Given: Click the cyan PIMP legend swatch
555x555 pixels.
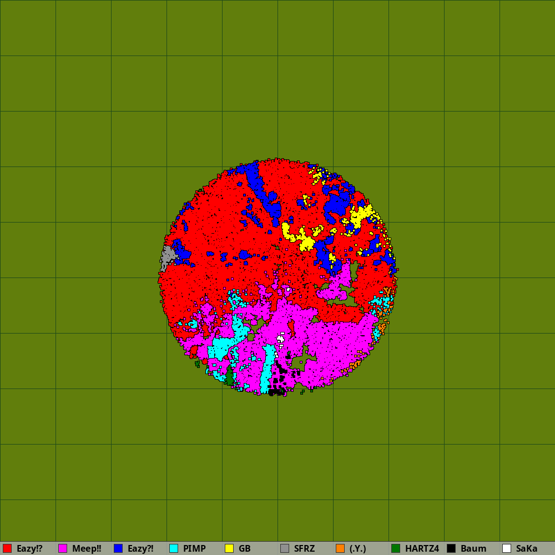Looking at the screenshot, I should [174, 548].
